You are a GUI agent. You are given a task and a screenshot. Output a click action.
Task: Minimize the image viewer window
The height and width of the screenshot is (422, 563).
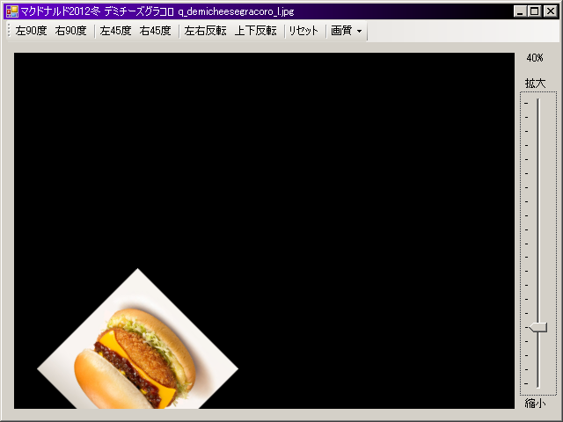(520, 11)
